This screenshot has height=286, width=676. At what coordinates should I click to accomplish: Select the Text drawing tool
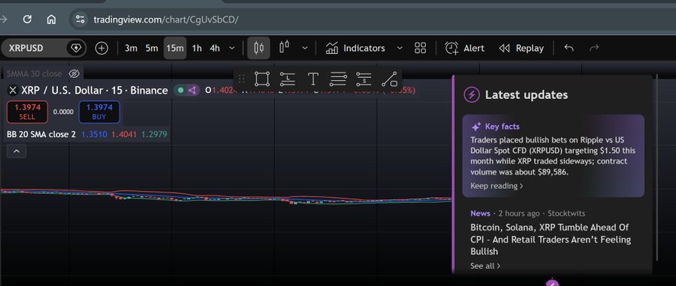[313, 79]
